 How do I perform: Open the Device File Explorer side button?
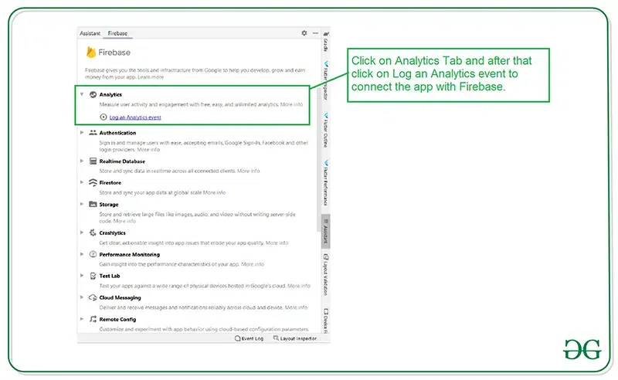tap(326, 321)
